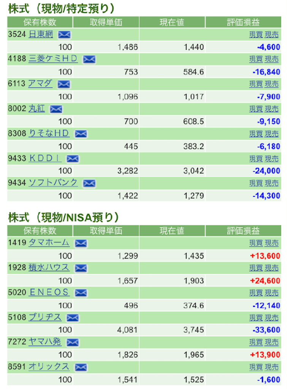The width and height of the screenshot is (287, 389).
Task: Click 現売 for KDDI
Action: click(272, 158)
